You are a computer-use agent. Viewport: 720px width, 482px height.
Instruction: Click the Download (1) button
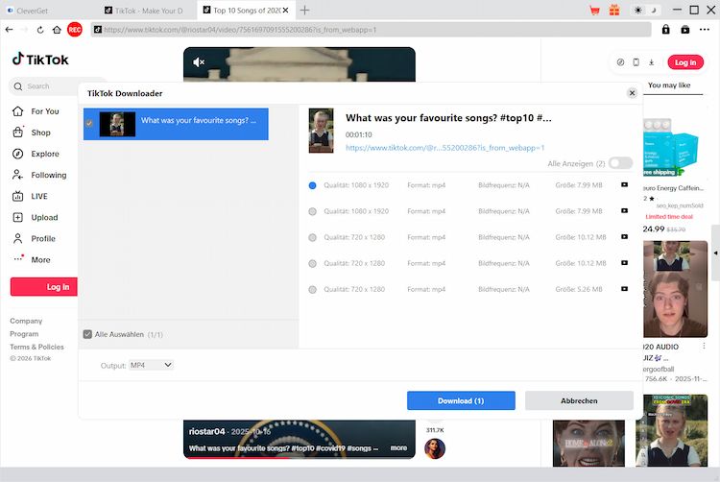(461, 400)
